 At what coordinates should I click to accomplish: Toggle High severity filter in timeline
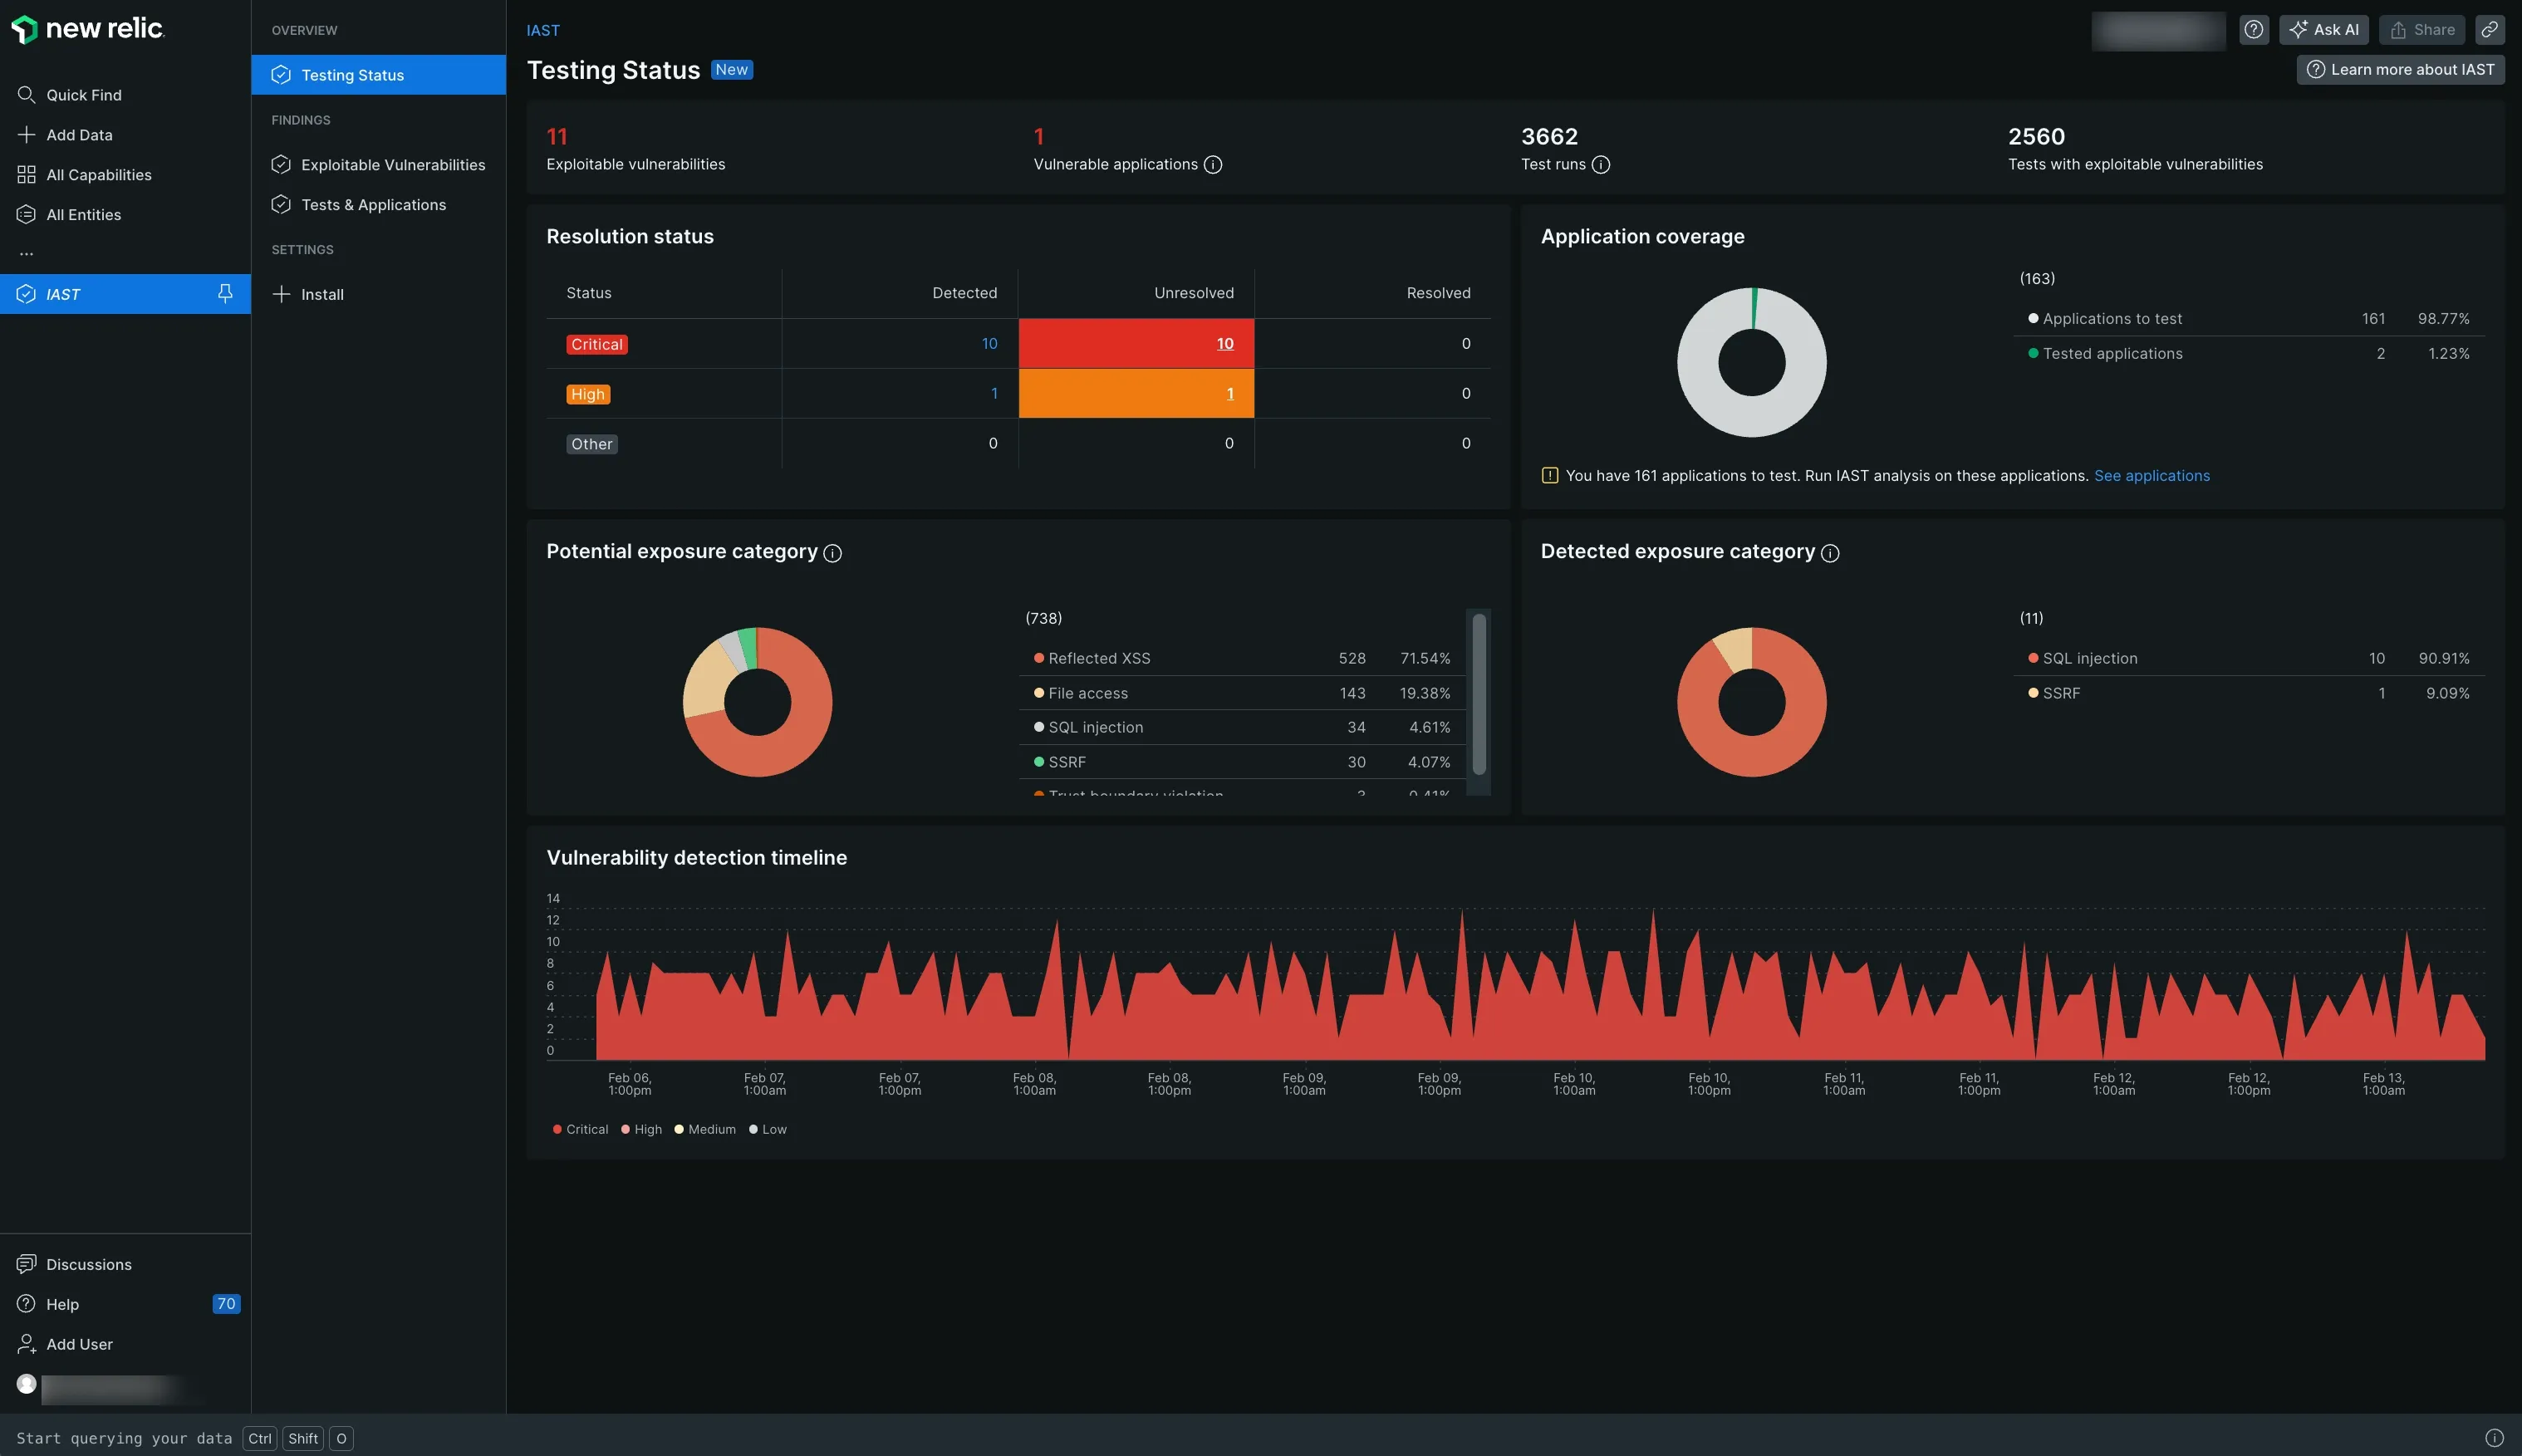tap(641, 1130)
